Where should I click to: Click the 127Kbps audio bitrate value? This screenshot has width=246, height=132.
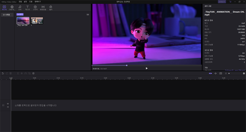pyautogui.click(x=241, y=56)
